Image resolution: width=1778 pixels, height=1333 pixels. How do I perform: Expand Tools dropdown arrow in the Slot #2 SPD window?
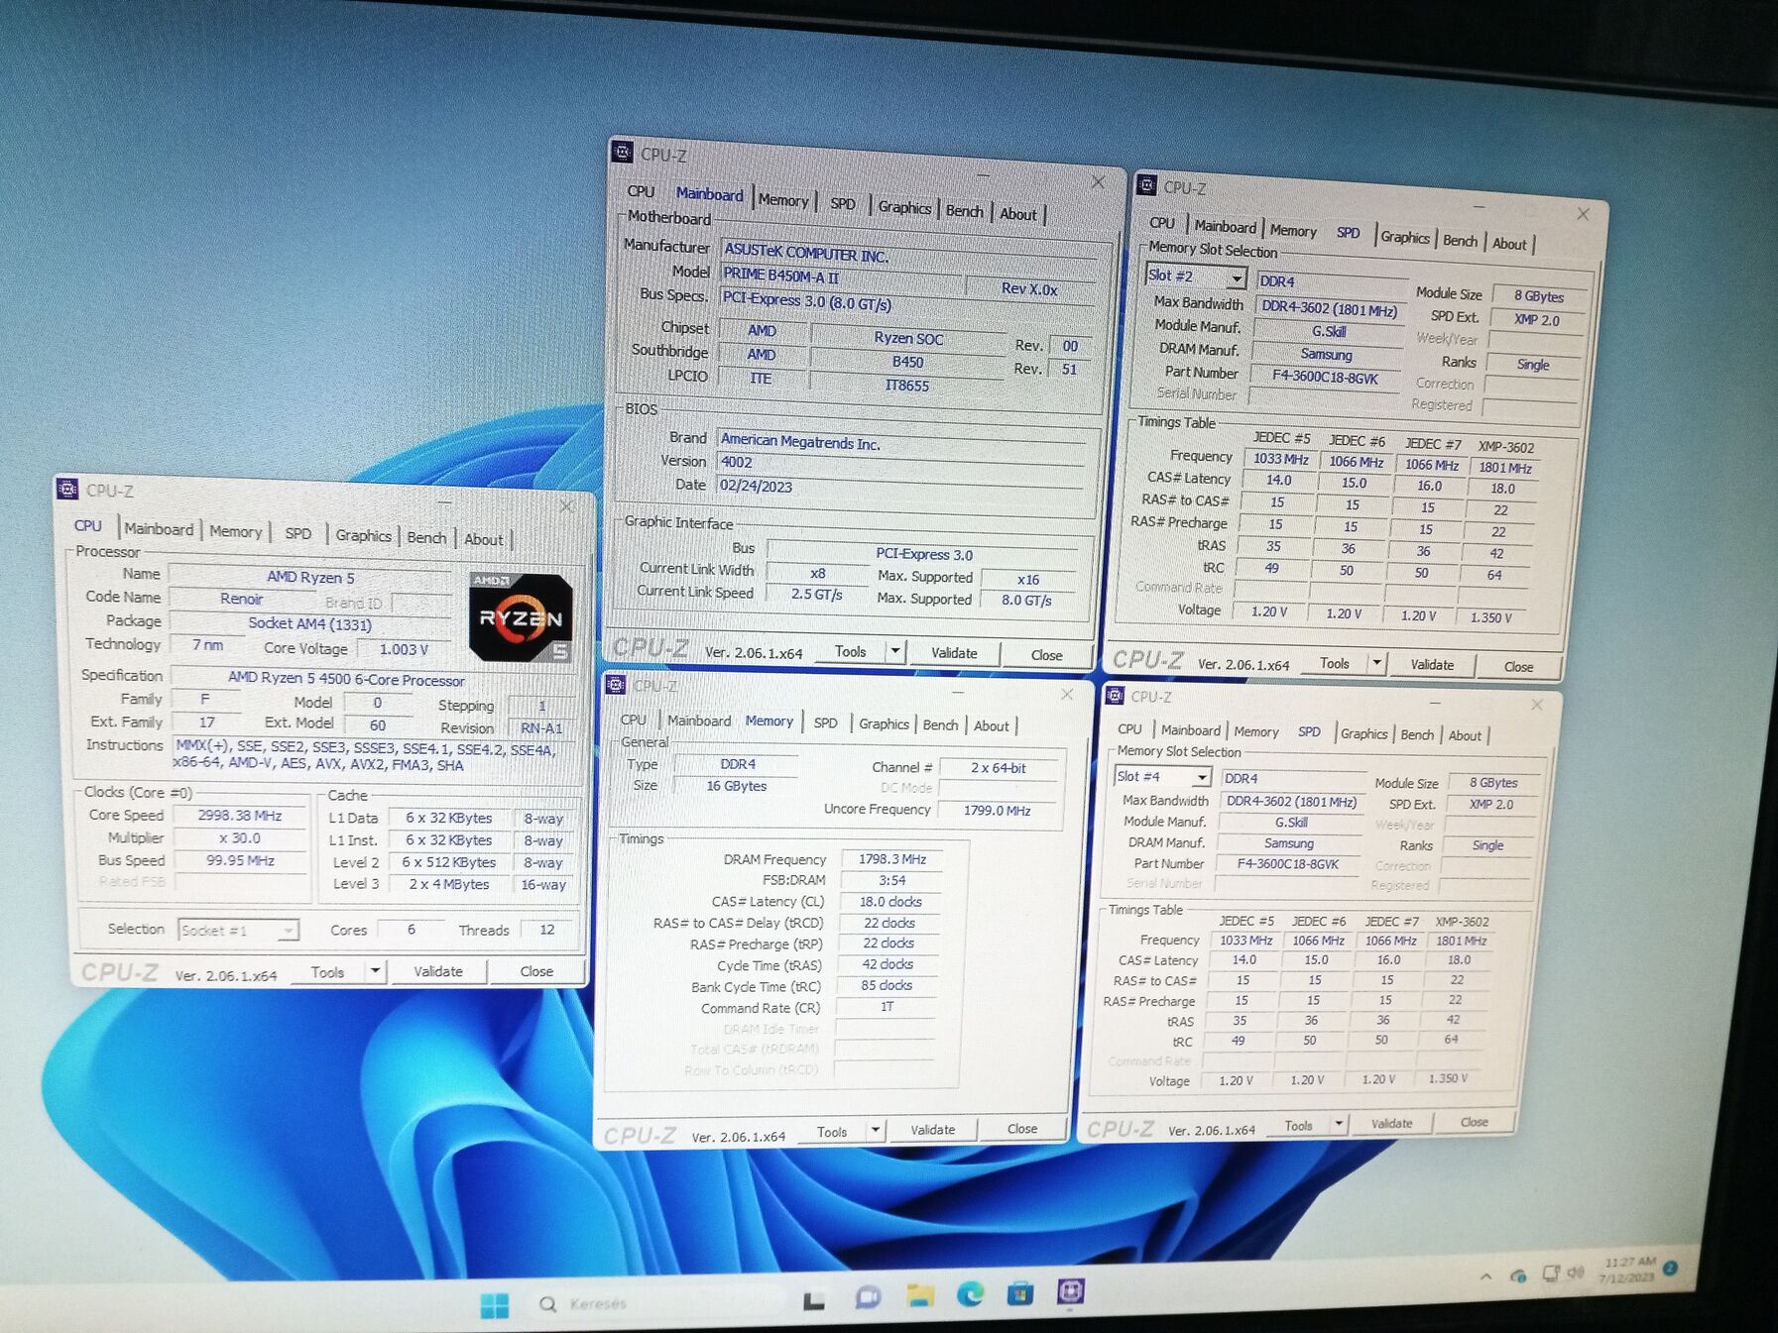click(x=1376, y=662)
